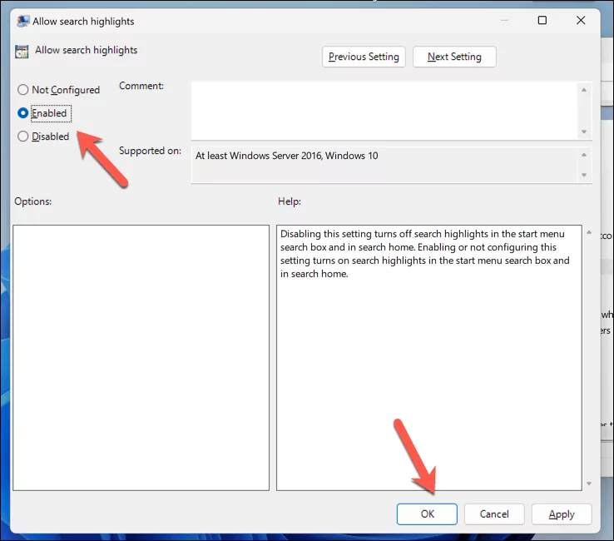The width and height of the screenshot is (614, 541).
Task: Close the Allow search highlights dialog
Action: (581, 21)
